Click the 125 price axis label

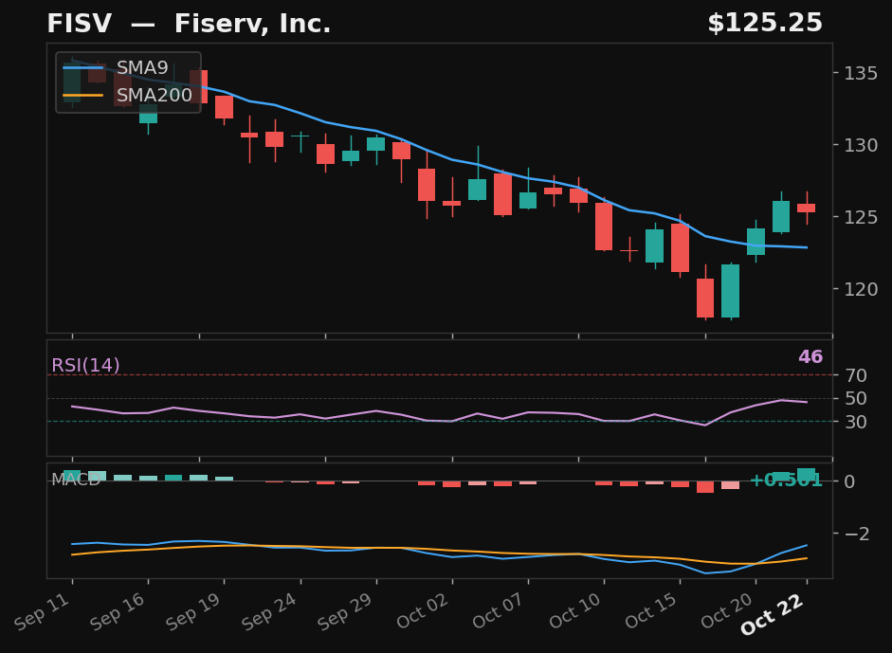tap(861, 217)
